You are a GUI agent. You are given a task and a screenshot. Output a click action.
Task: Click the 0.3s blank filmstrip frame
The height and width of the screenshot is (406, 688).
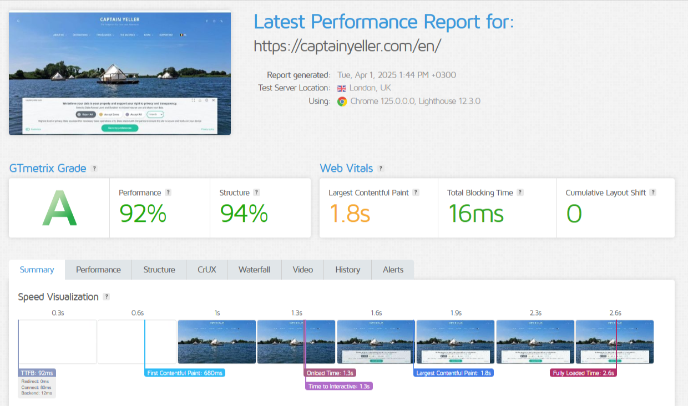58,342
